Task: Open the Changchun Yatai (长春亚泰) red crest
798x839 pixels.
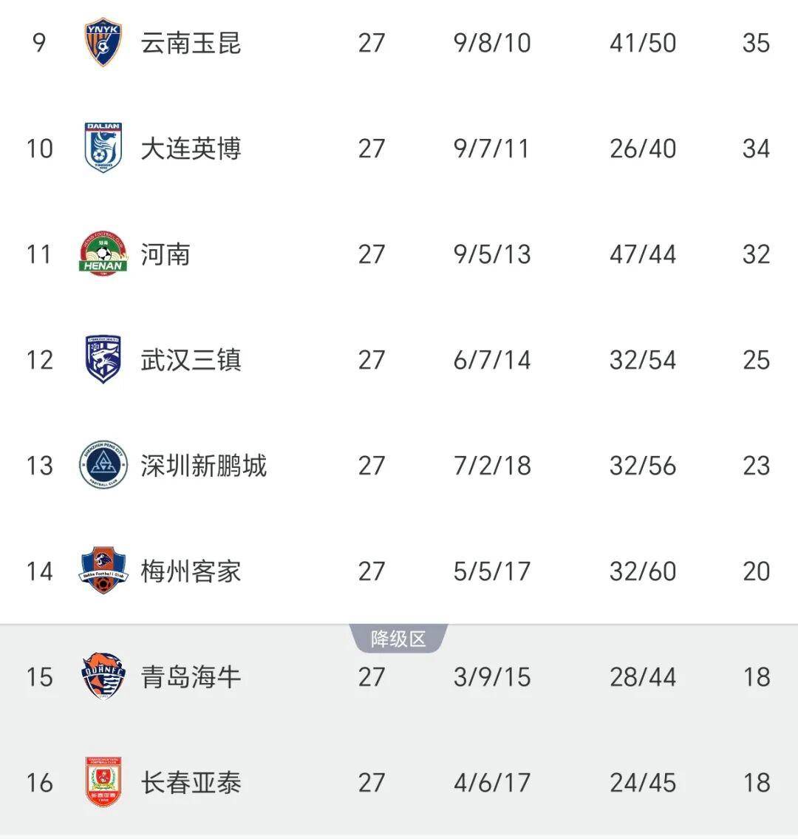Action: tap(103, 782)
